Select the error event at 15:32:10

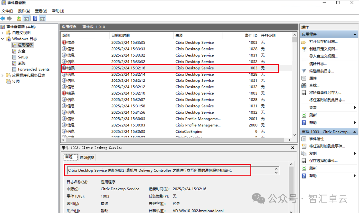point(177,93)
